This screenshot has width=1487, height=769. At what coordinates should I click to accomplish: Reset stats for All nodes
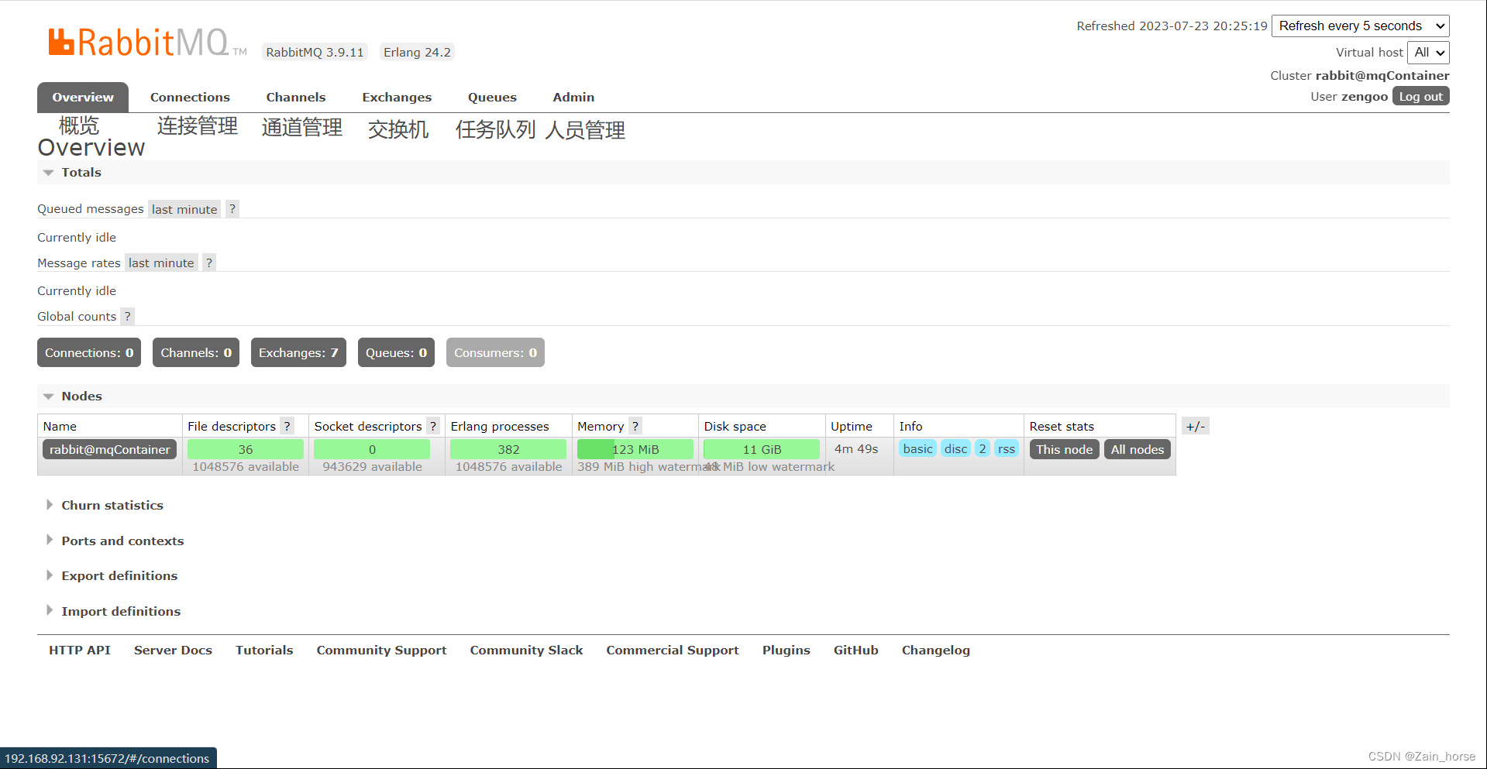point(1138,449)
